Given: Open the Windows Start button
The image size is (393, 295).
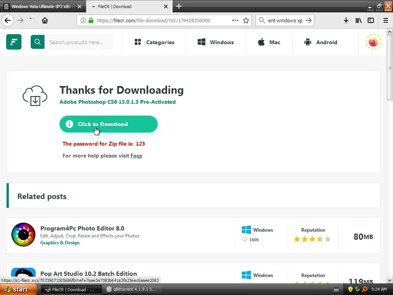Looking at the screenshot, I should 18,290.
